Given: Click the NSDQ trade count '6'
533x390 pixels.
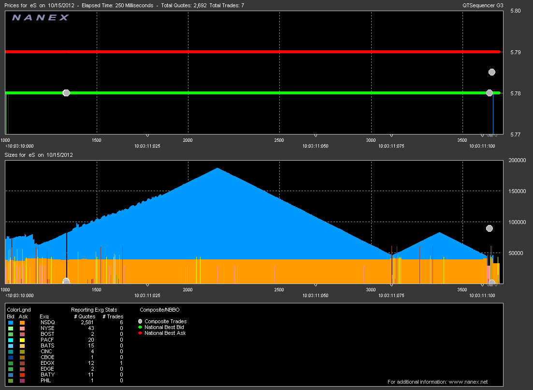Looking at the screenshot, I should coord(121,323).
